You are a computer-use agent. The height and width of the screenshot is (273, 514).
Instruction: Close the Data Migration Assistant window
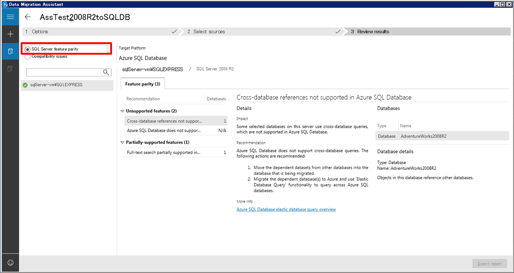(509, 4)
